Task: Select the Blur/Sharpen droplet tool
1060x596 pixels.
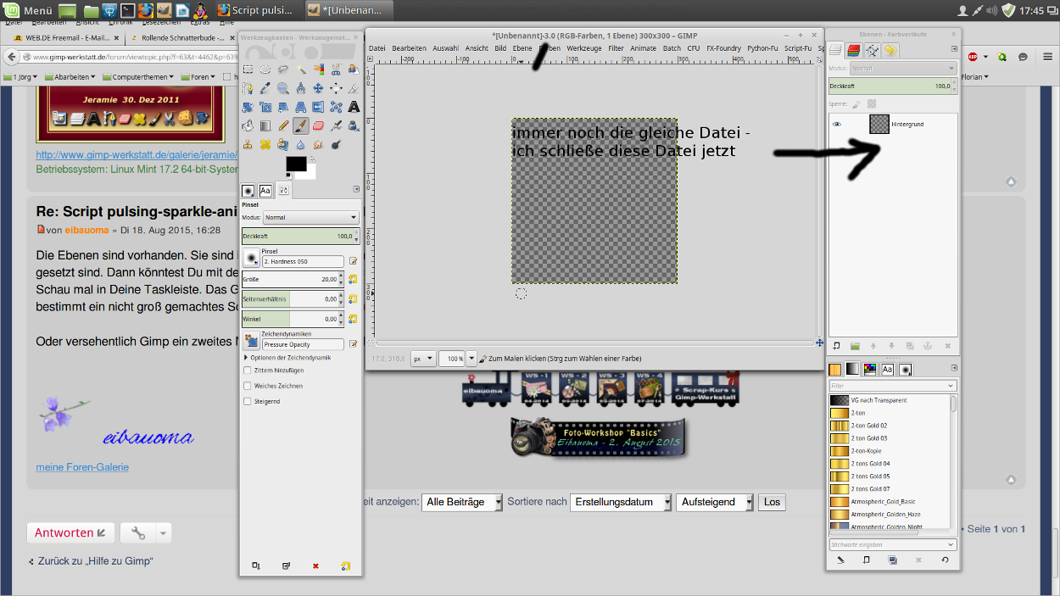Action: (x=301, y=144)
